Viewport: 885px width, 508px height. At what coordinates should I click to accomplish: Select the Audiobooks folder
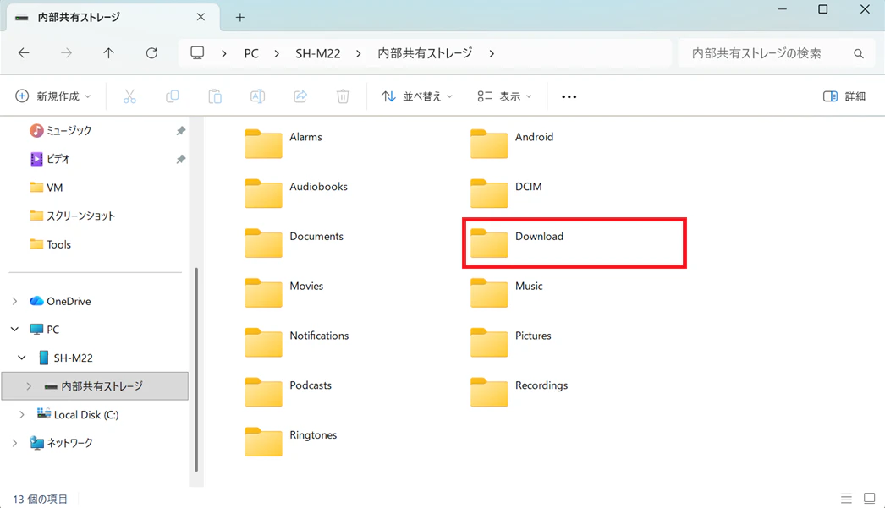(296, 193)
